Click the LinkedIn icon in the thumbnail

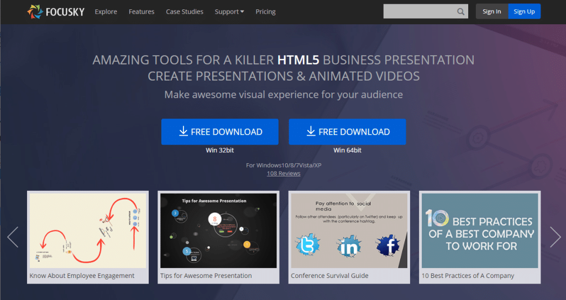[349, 247]
